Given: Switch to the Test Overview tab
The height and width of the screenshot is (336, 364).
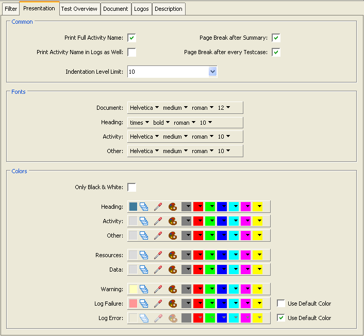Looking at the screenshot, I should pos(79,9).
